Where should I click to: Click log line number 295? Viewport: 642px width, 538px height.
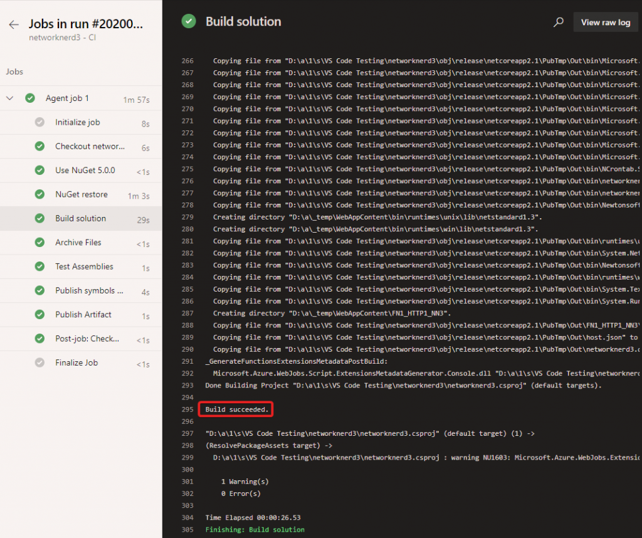click(187, 409)
